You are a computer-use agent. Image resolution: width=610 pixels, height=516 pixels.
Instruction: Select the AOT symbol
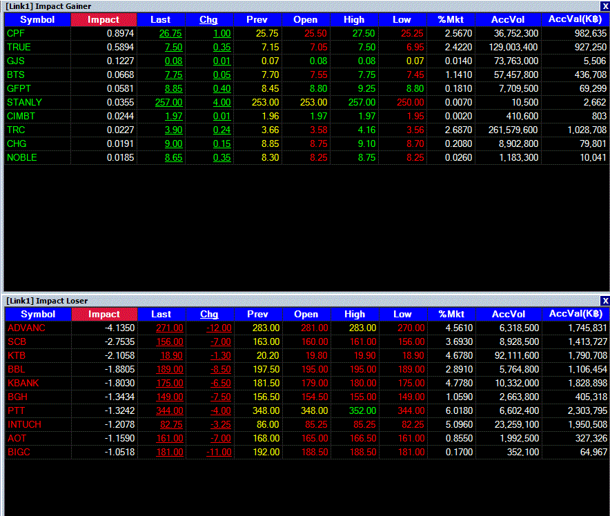coord(17,439)
